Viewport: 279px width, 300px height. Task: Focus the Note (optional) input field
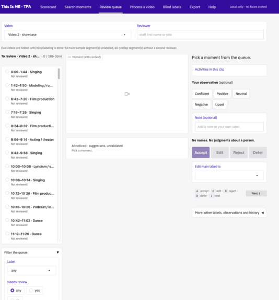click(x=229, y=127)
